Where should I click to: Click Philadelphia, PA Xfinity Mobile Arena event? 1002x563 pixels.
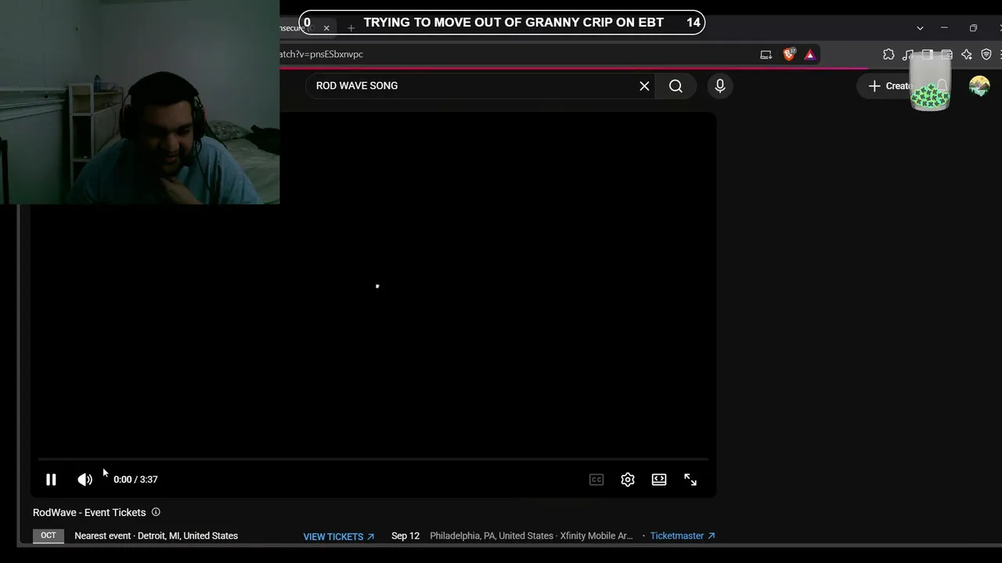[x=532, y=536]
